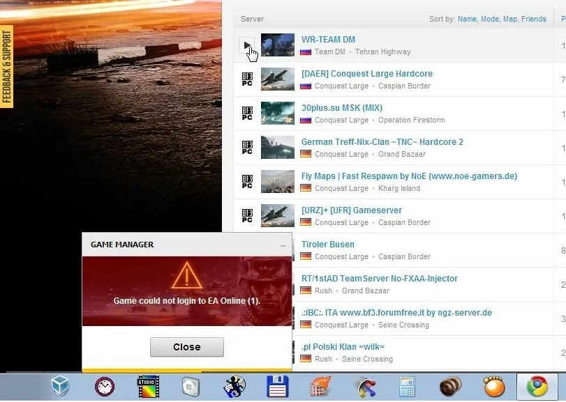This screenshot has width=566, height=402.
Task: Click BF3 PC icon beside [URZ]+ [UFR] Gameserver
Action: (x=247, y=216)
